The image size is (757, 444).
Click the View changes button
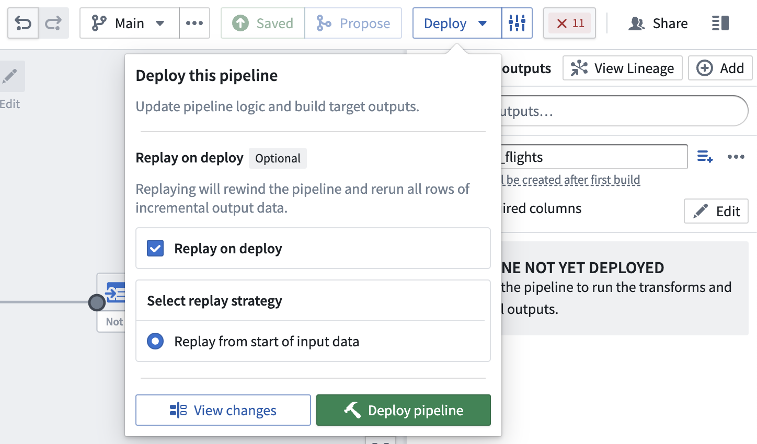coord(223,410)
